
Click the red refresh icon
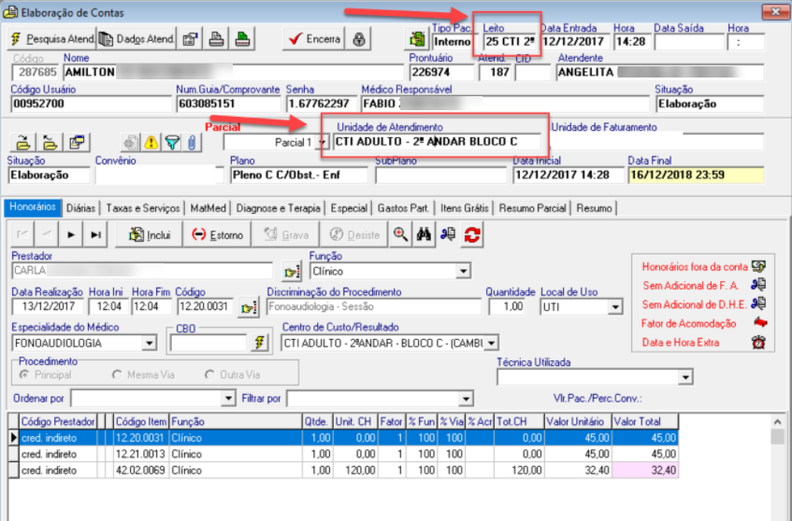(472, 234)
